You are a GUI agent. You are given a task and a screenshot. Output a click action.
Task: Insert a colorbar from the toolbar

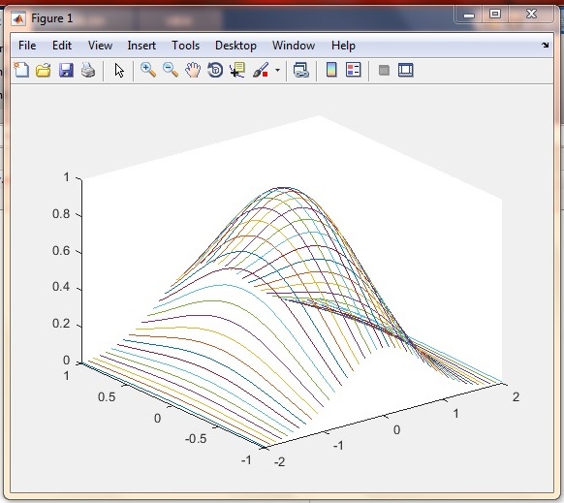click(x=331, y=70)
